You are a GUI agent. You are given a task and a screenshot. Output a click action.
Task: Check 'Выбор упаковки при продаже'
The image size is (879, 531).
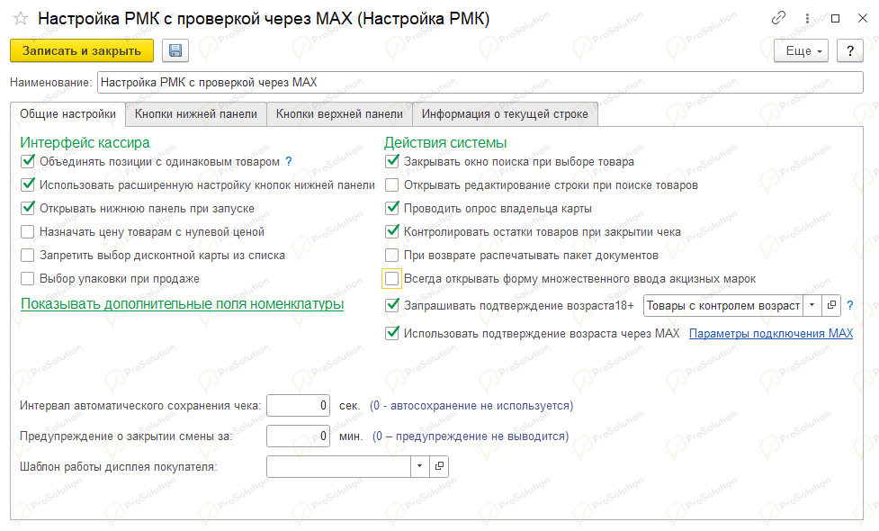pyautogui.click(x=28, y=279)
